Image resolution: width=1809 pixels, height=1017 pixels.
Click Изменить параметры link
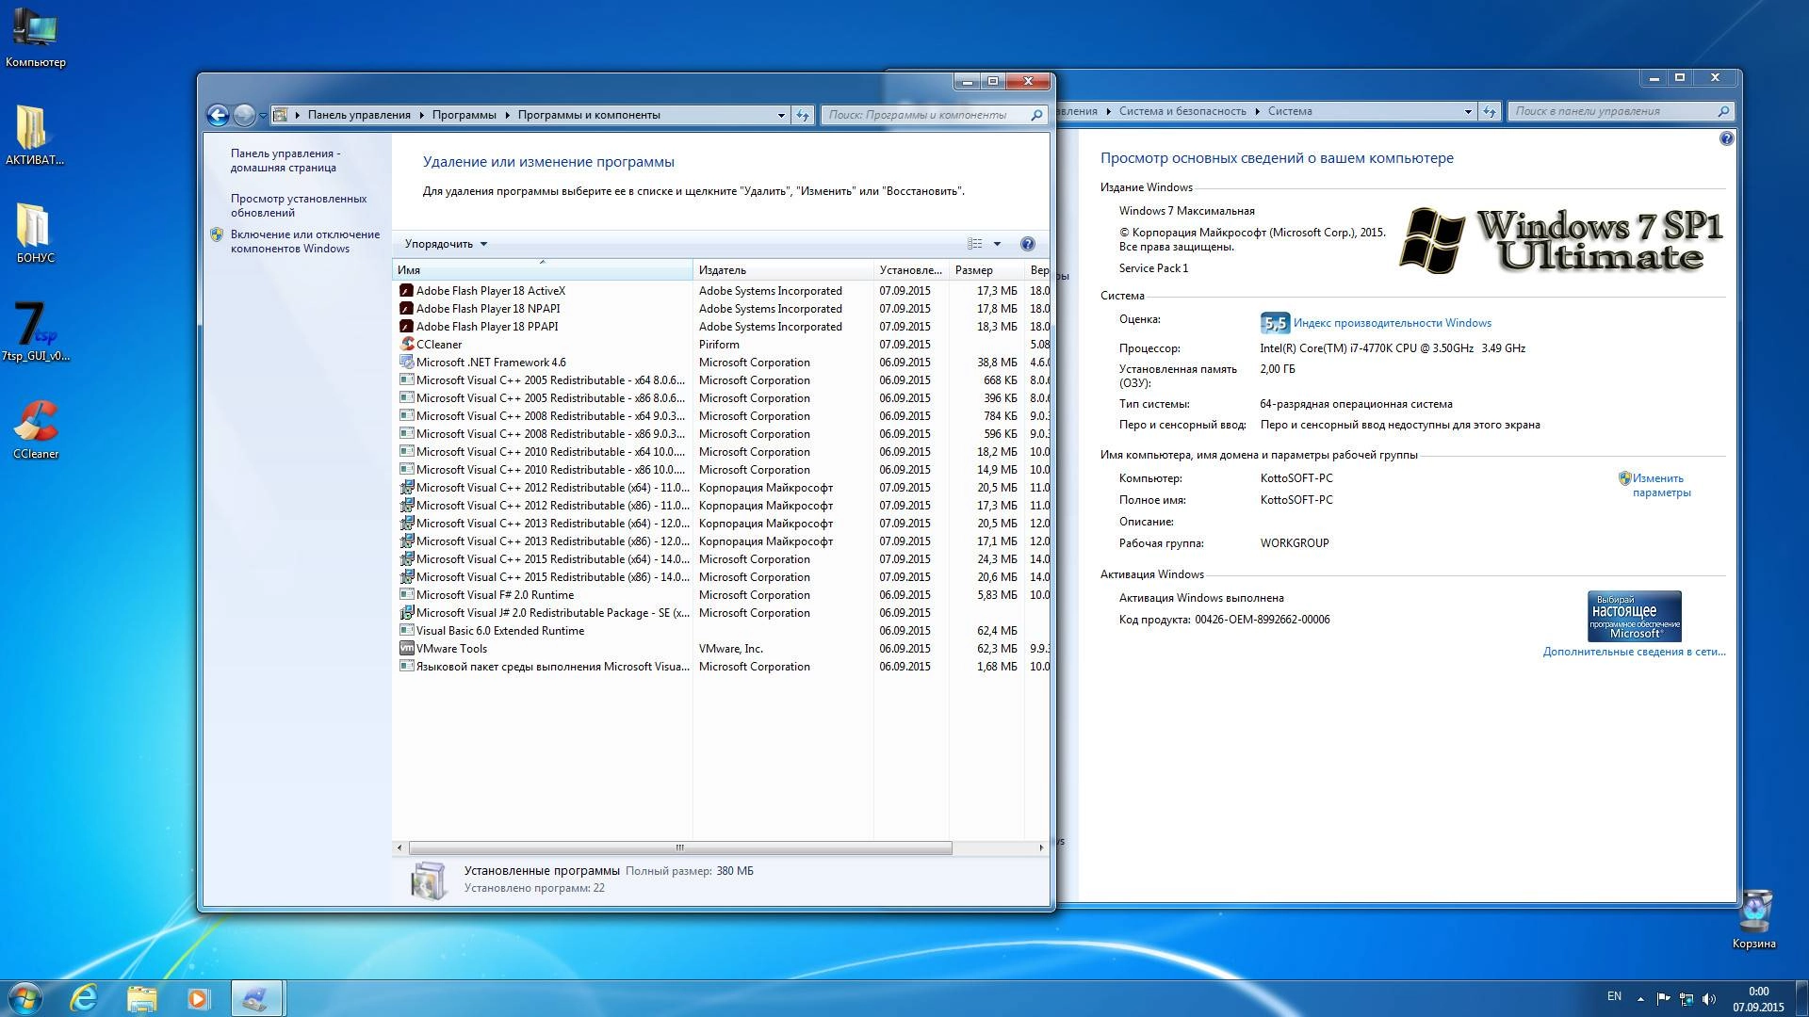point(1661,485)
